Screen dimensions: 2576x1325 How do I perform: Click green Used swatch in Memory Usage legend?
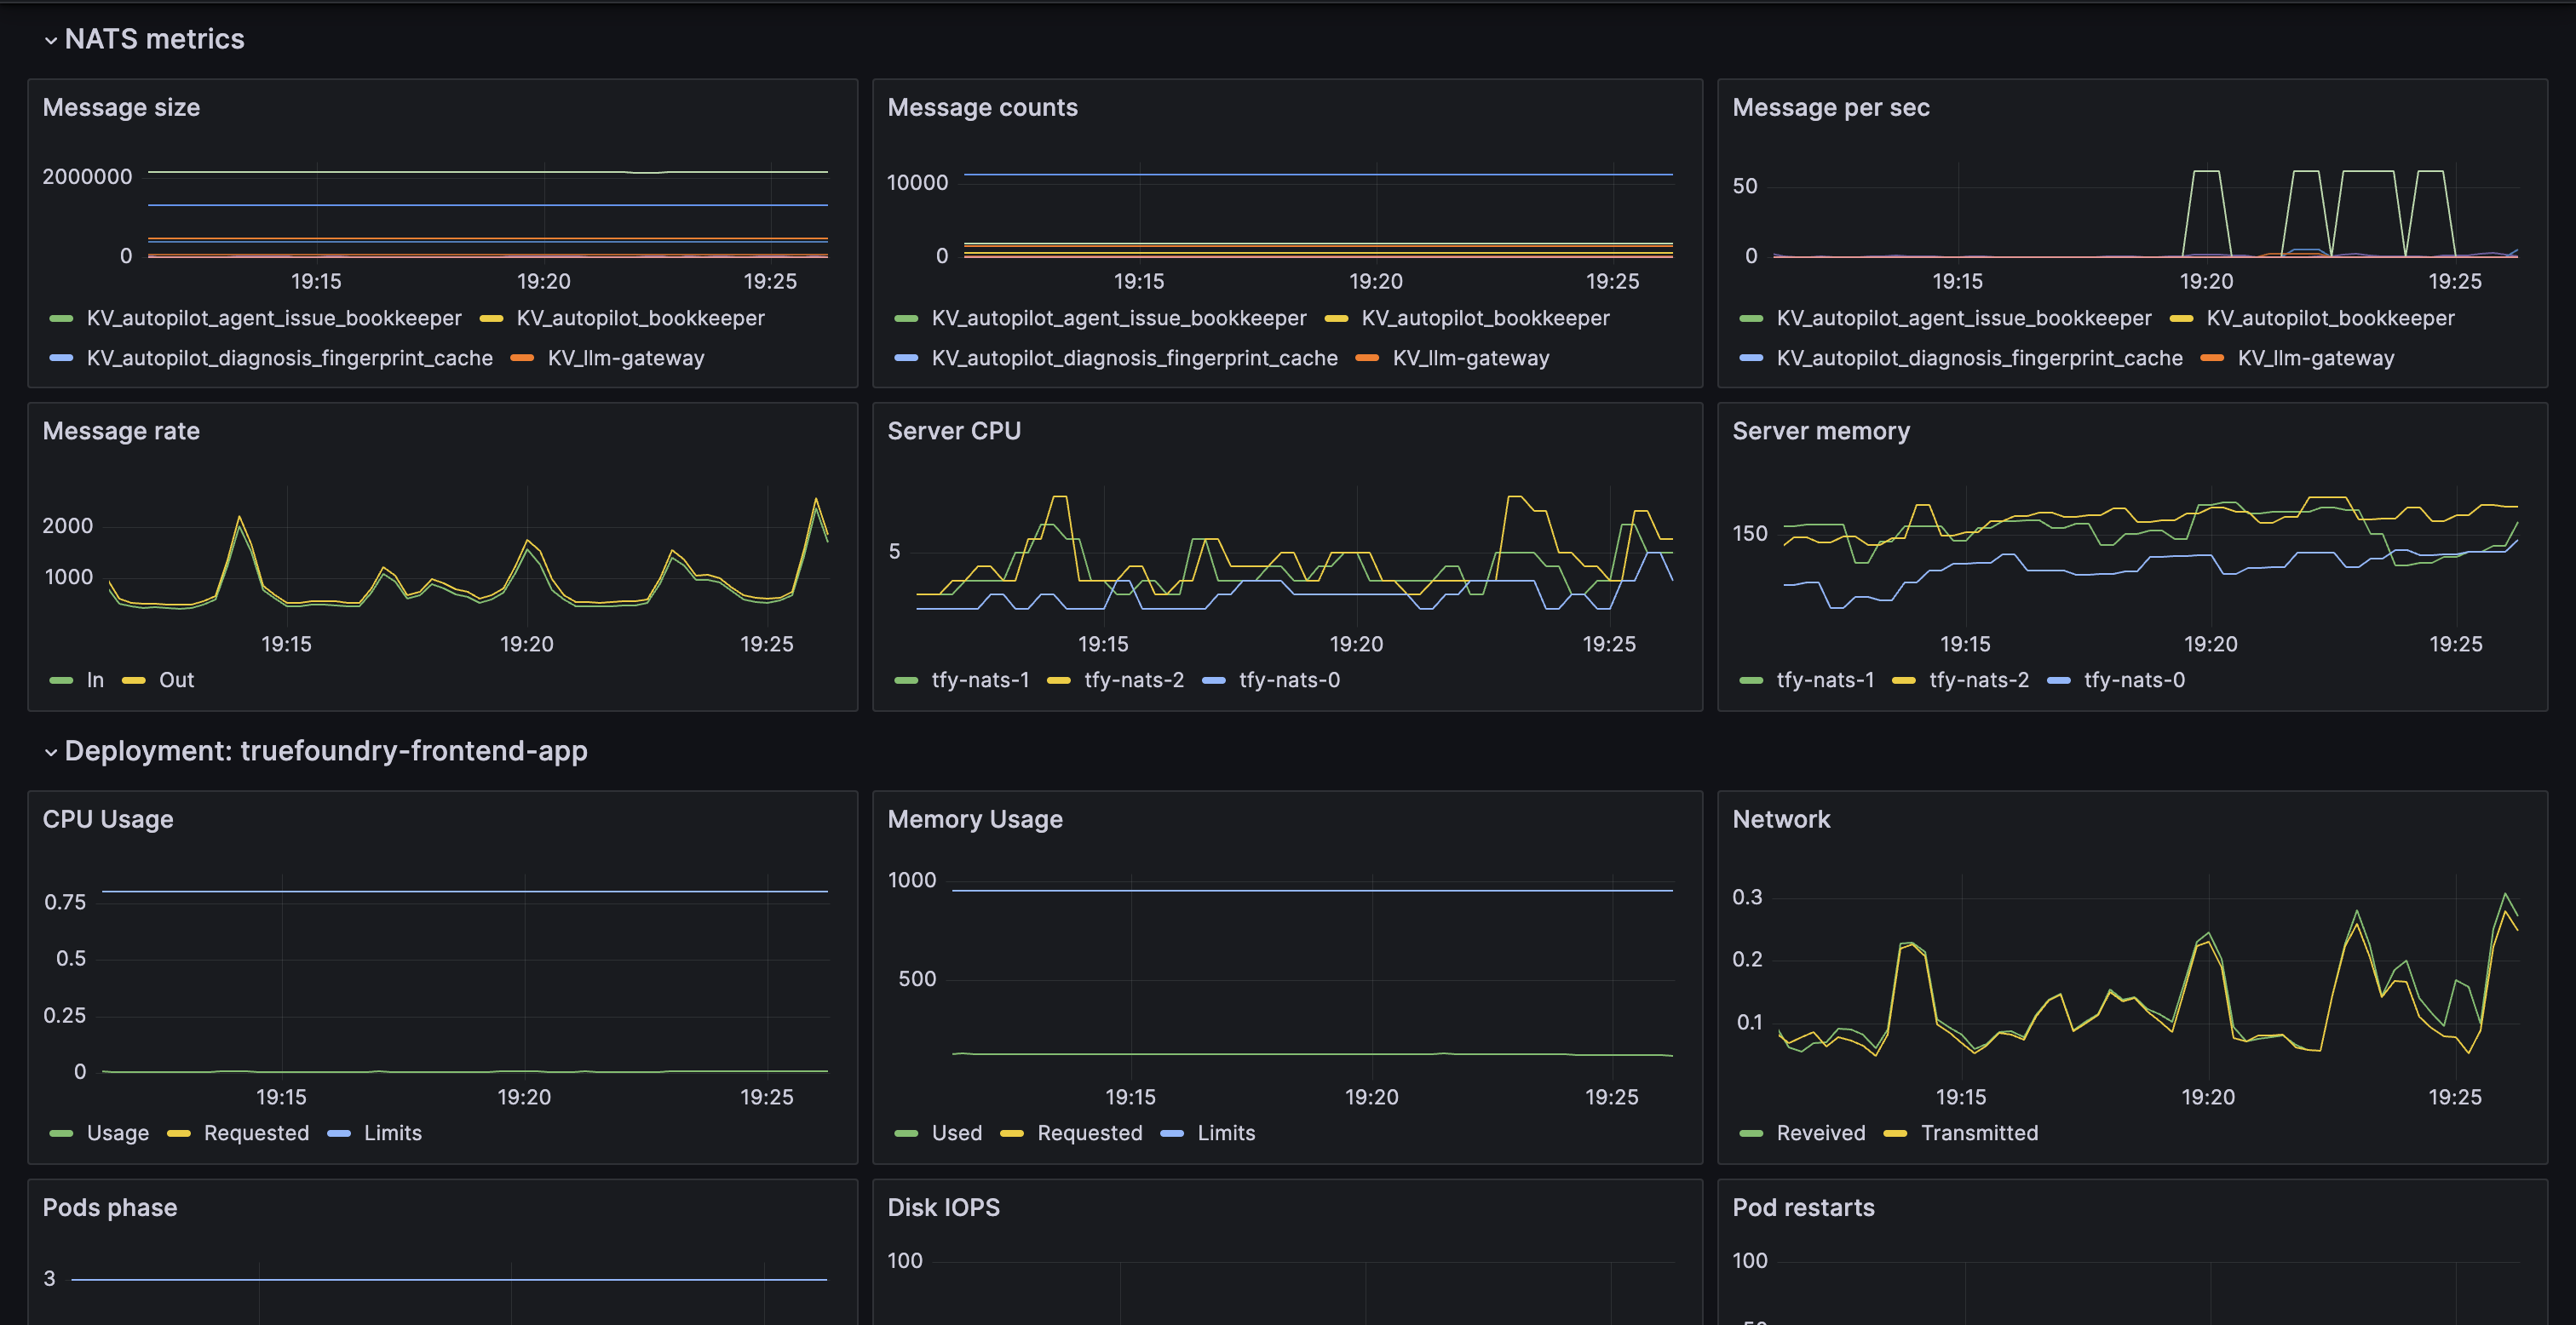[x=906, y=1133]
